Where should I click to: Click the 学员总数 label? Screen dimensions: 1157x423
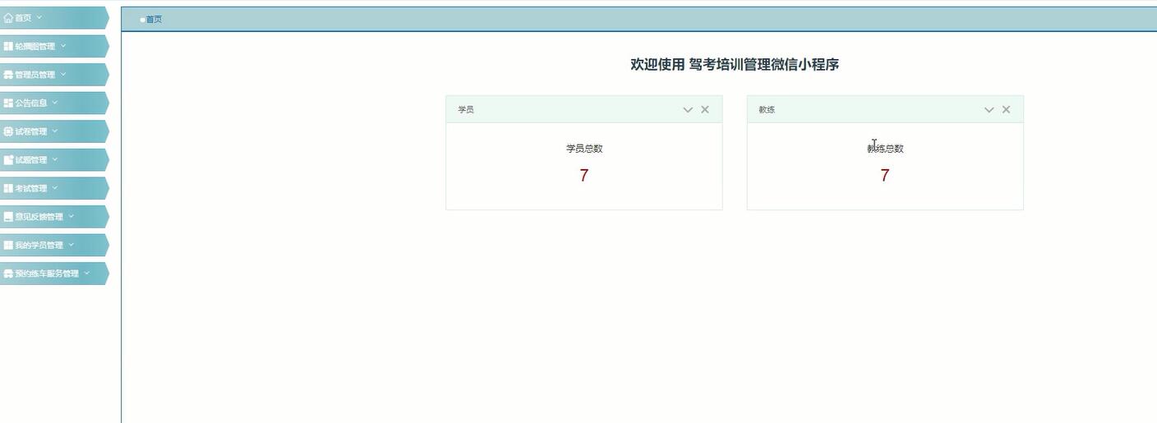pos(584,149)
